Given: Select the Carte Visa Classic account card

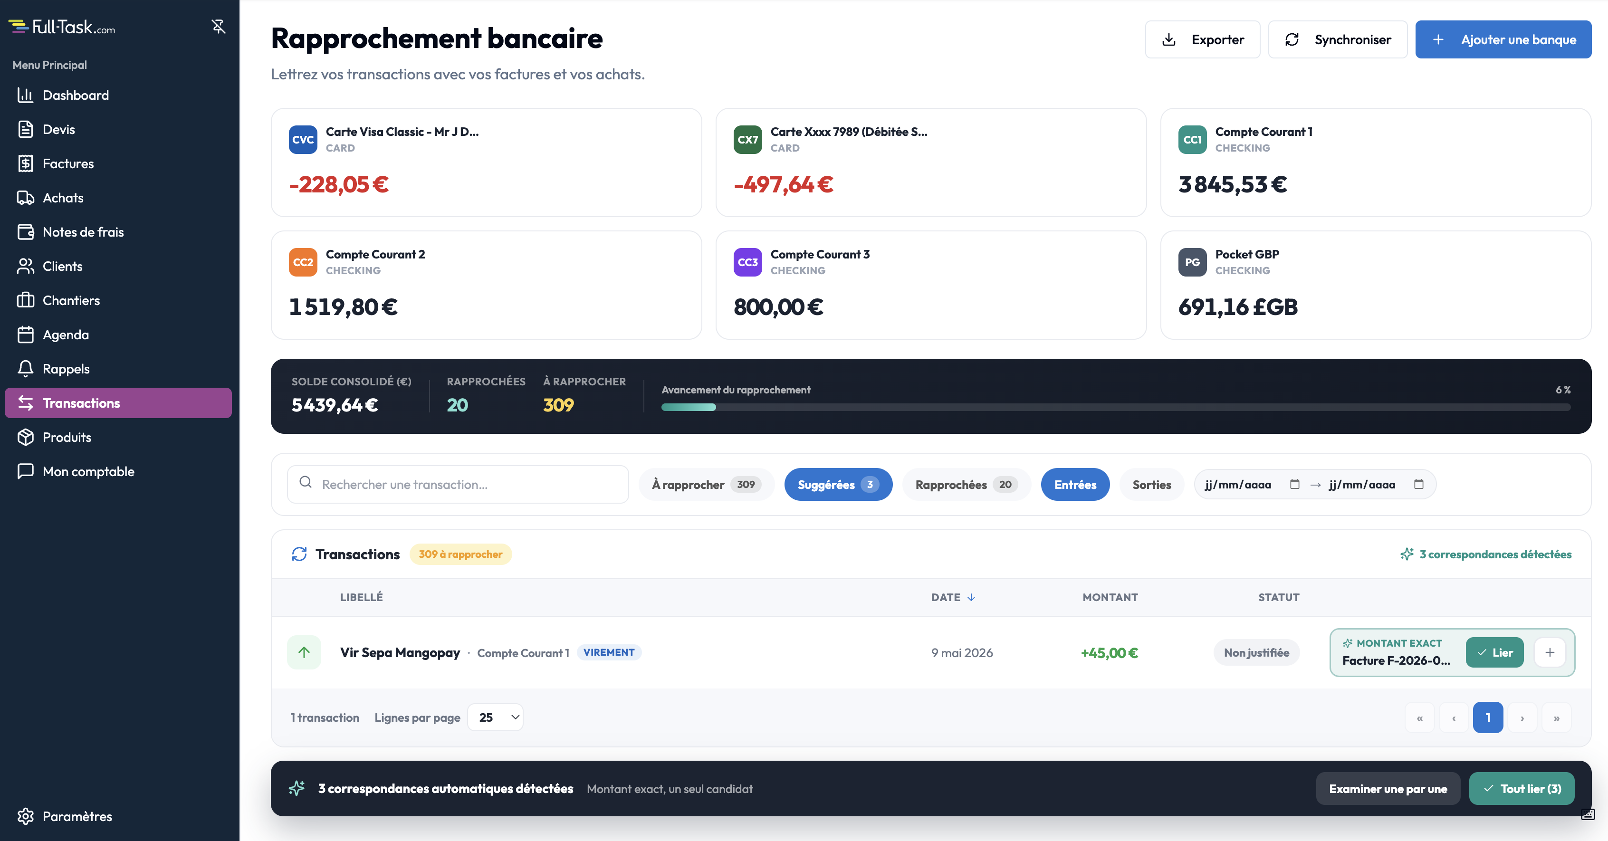Looking at the screenshot, I should tap(486, 162).
